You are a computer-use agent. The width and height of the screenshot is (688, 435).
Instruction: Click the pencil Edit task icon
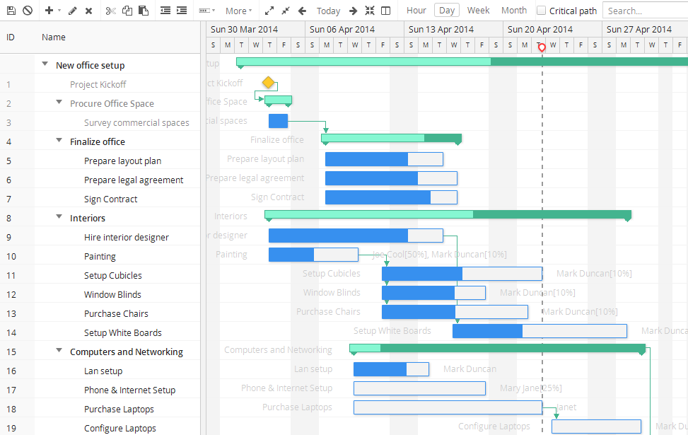tap(73, 11)
